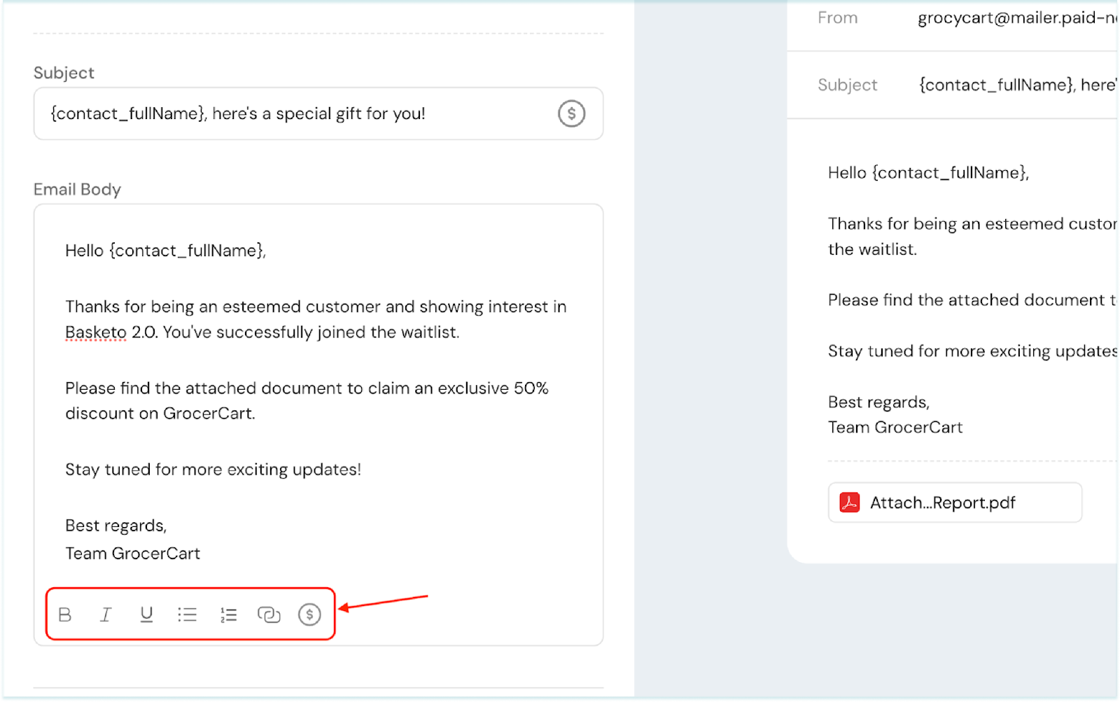This screenshot has height=702, width=1120.
Task: Click the "Best regards," line in editor
Action: [x=116, y=526]
